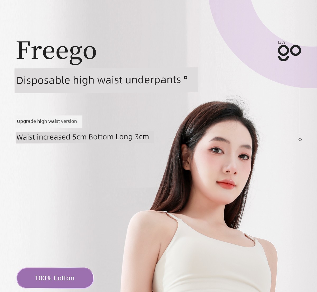Click the 100% Cotton purple button
Image resolution: width=317 pixels, height=292 pixels.
coord(55,278)
